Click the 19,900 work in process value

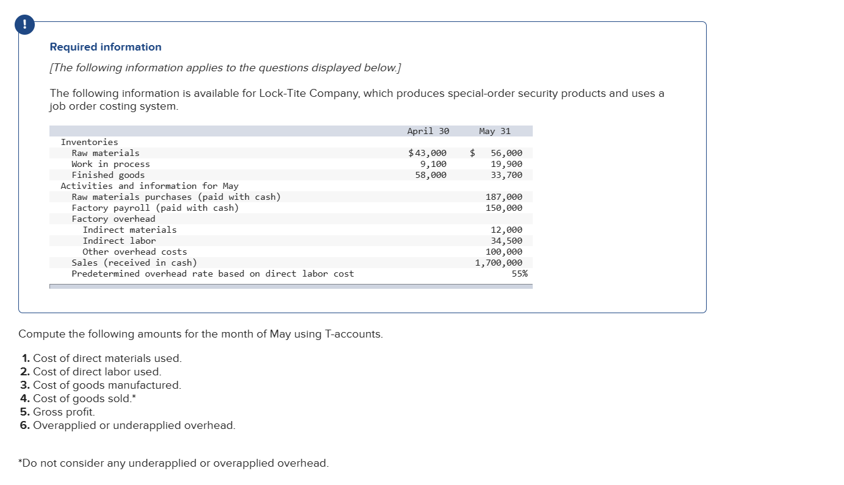coord(507,164)
